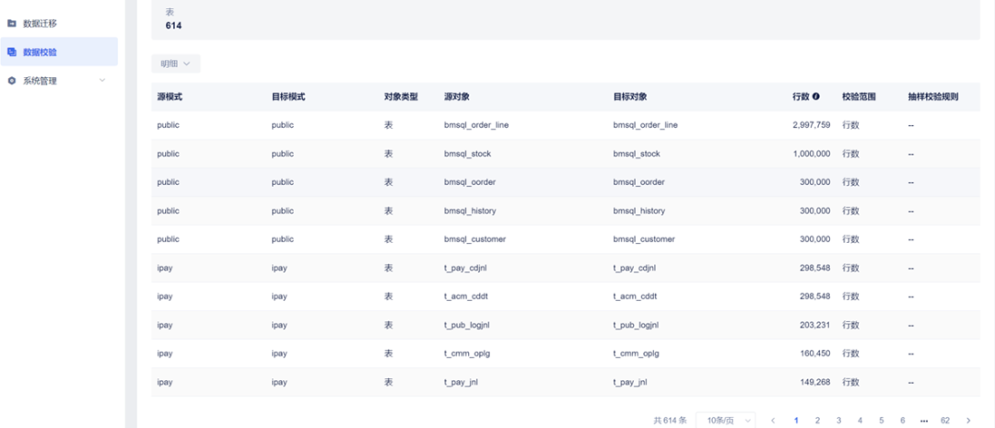The height and width of the screenshot is (428, 995).
Task: Jump to page 2
Action: [817, 421]
